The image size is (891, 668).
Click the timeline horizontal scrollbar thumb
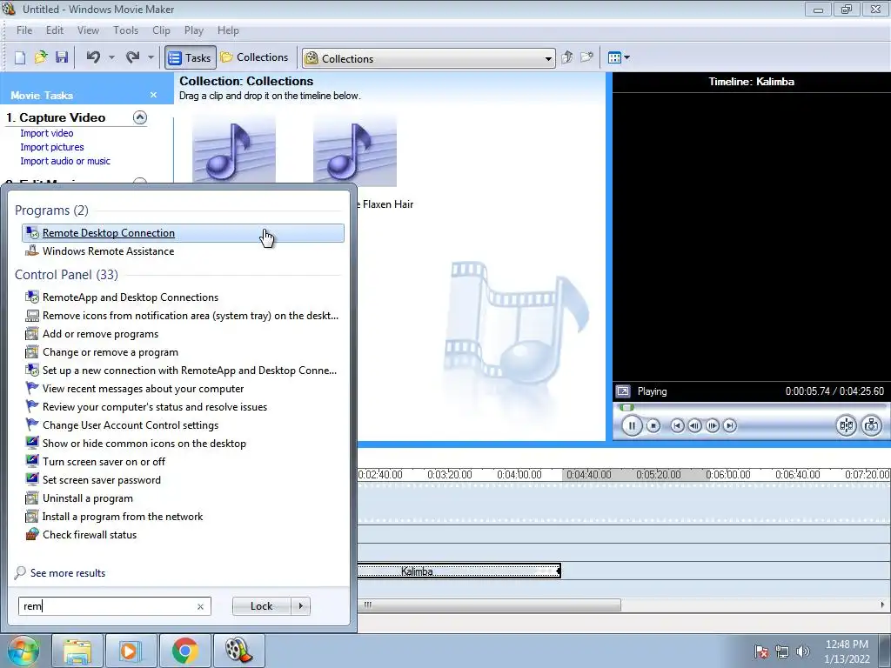click(489, 605)
